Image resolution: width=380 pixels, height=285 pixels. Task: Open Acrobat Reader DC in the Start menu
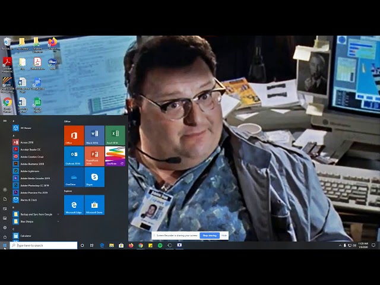click(x=36, y=150)
